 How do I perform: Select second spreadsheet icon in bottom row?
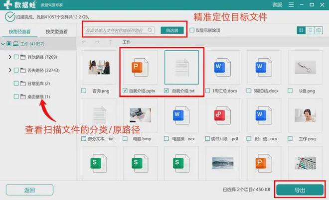pos(140,163)
